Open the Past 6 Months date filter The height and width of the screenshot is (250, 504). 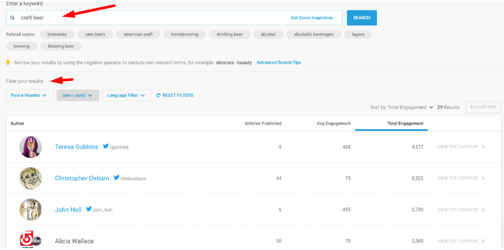click(x=30, y=95)
